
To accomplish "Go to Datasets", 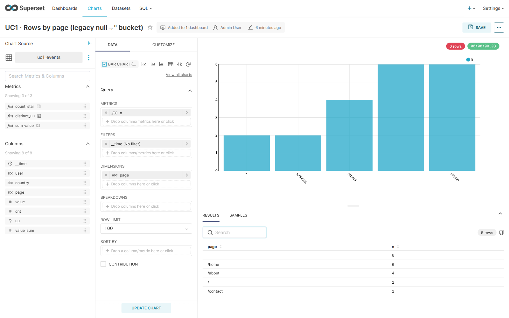I will [121, 8].
